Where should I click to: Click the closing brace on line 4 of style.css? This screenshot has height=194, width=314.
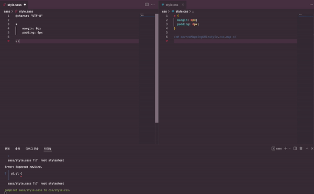175,28
